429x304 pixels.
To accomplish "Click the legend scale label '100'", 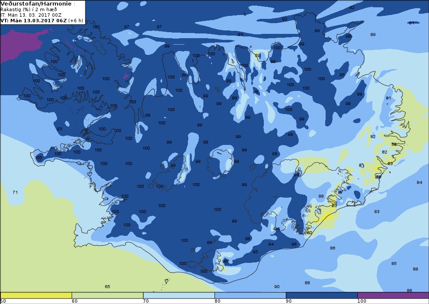I will pos(362,301).
